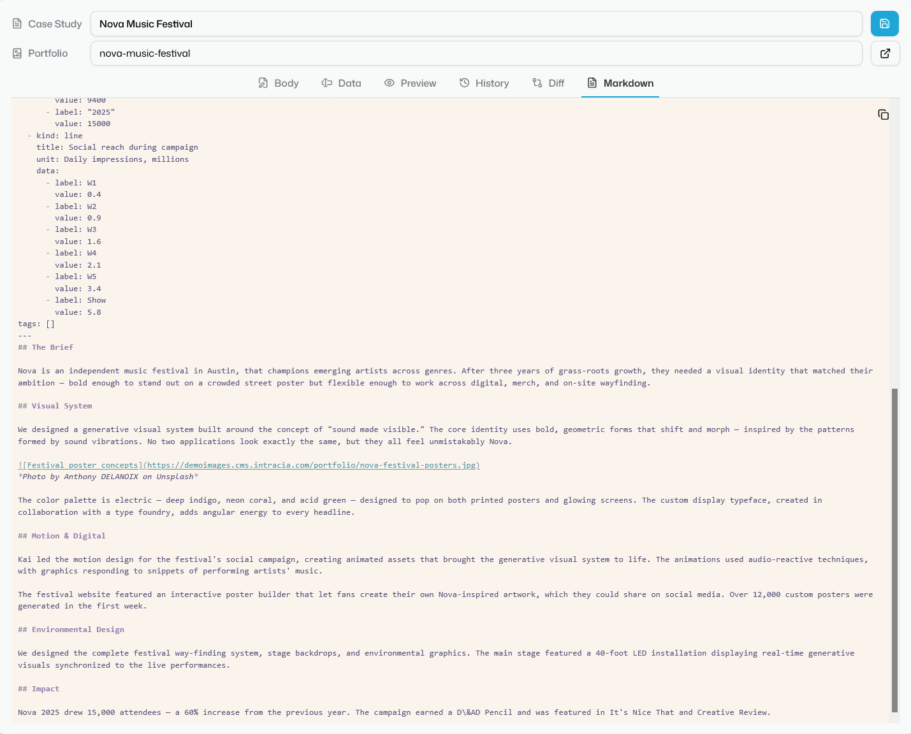911x734 pixels.
Task: Click the 'data:' line
Action: [x=48, y=171]
